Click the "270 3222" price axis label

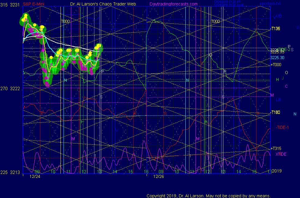point(10,89)
